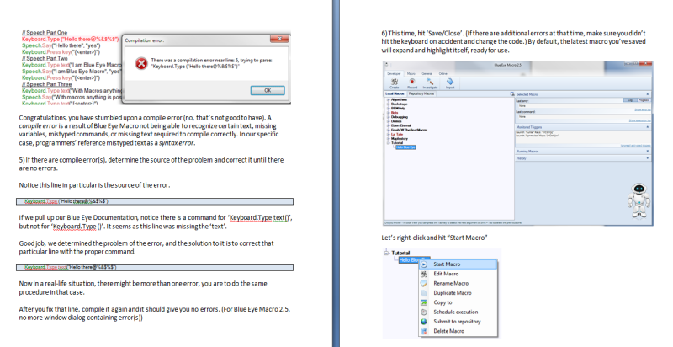This screenshot has height=347, width=673.
Task: Switch to the Developer ribbon tab
Action: click(x=394, y=74)
